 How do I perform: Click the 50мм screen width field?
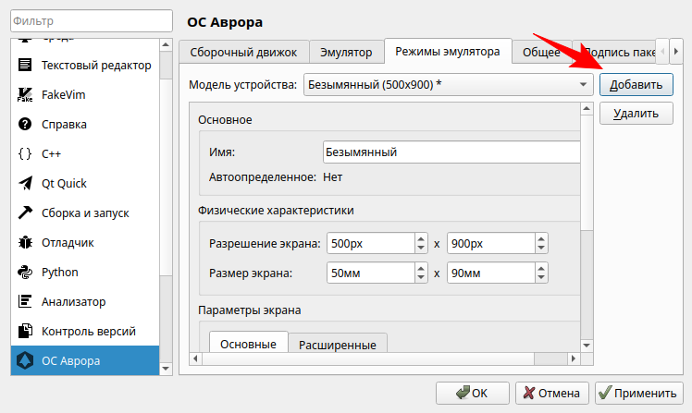click(x=371, y=273)
